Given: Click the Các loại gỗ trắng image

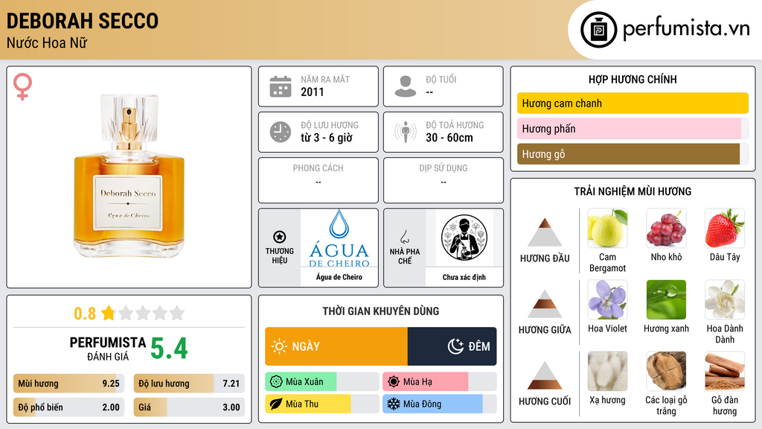Looking at the screenshot, I should tap(666, 371).
